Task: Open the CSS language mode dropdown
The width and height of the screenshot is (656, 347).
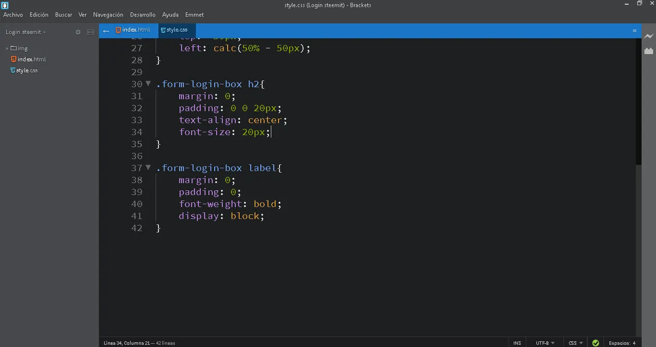Action: tap(576, 343)
